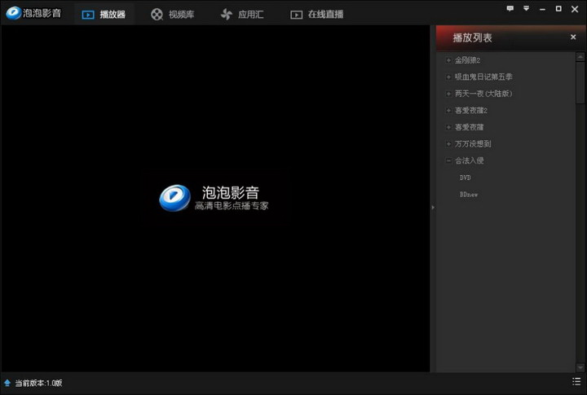Minimize the 泡泡影音 window
587x395 pixels.
pyautogui.click(x=542, y=9)
